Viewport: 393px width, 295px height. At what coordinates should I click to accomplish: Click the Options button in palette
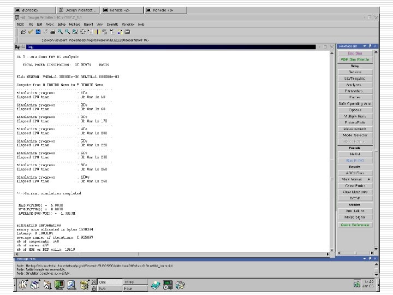[x=355, y=110]
